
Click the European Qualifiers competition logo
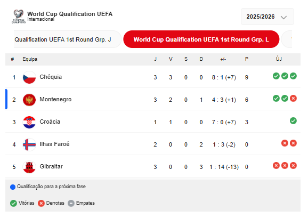19,17
